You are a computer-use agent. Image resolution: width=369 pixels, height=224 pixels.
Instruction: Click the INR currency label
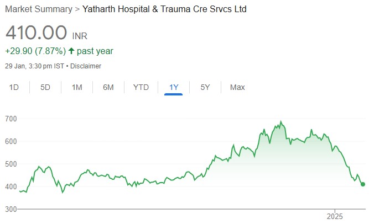click(80, 36)
